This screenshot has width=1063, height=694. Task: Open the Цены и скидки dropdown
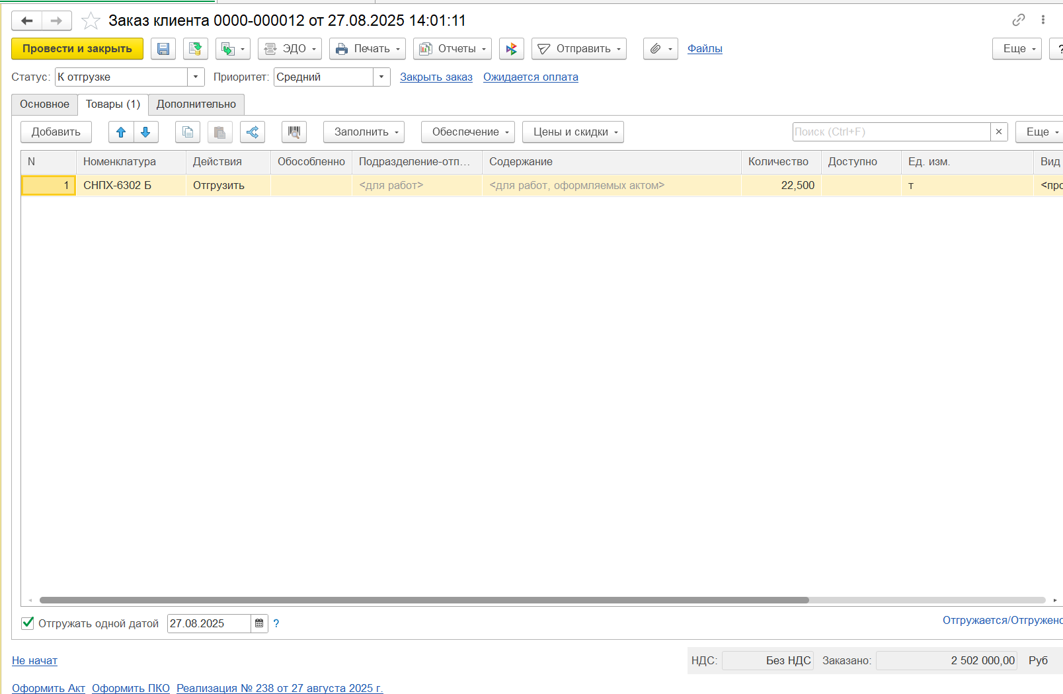click(x=572, y=132)
